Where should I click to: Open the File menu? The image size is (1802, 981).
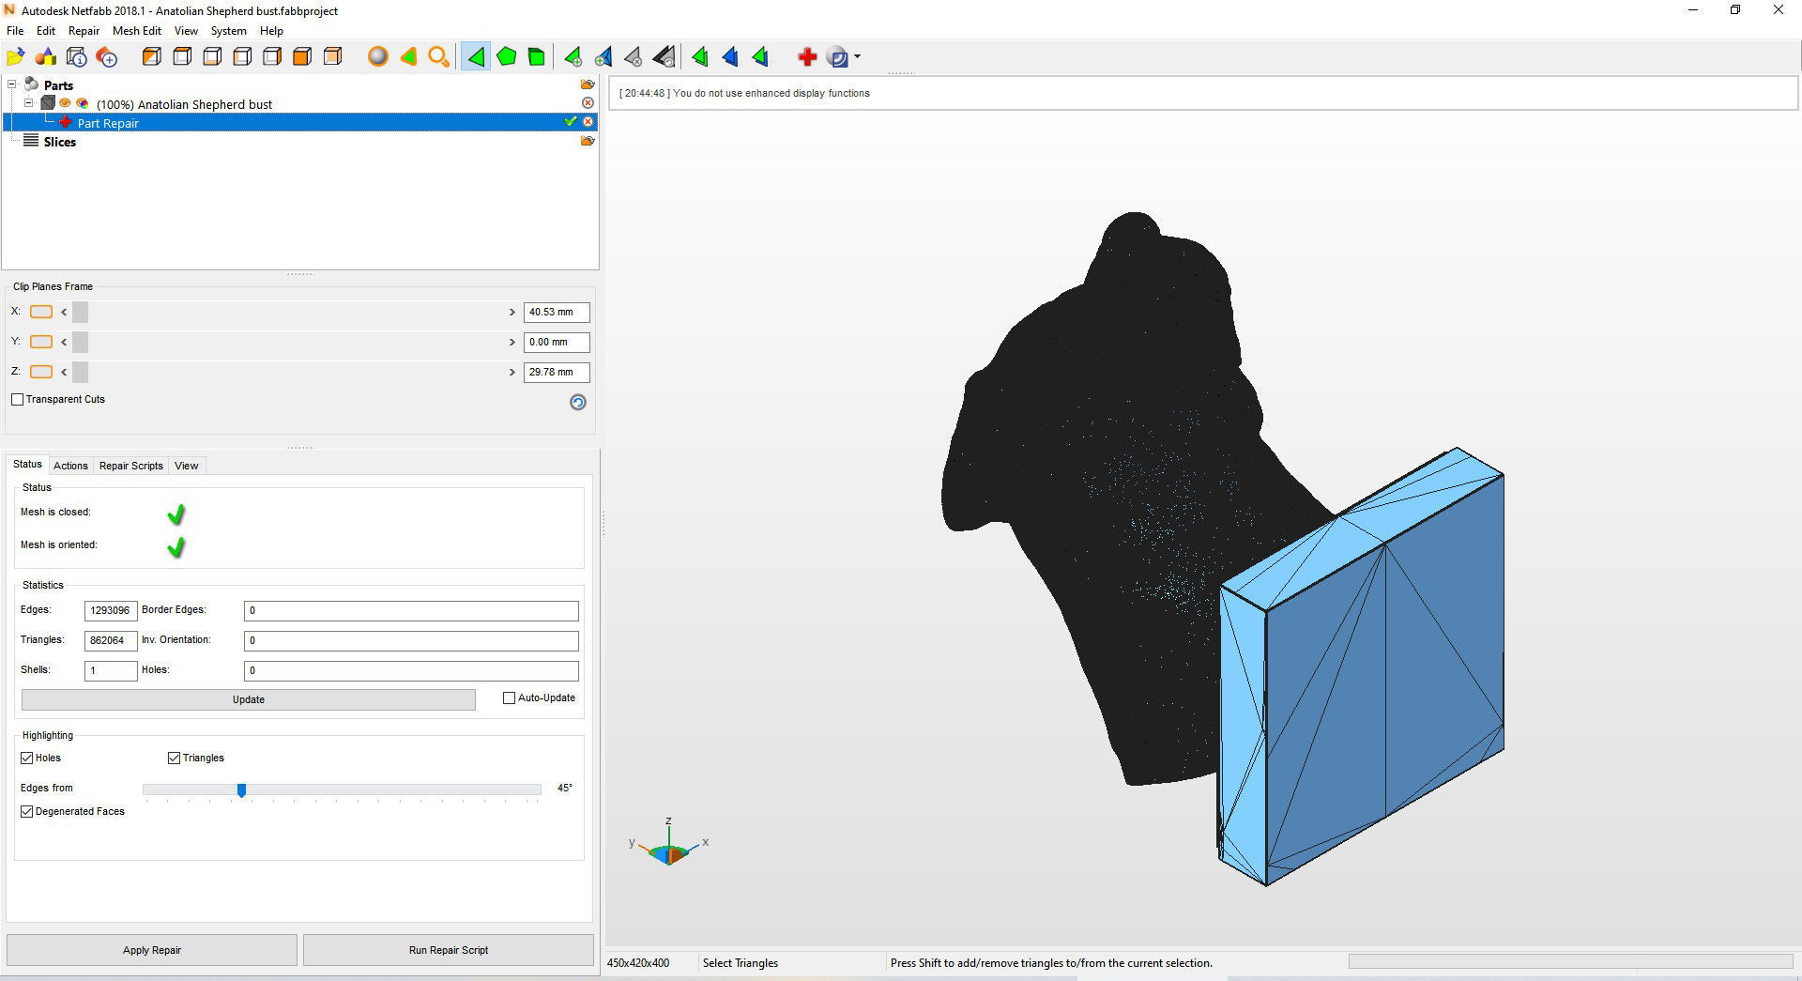tap(15, 31)
